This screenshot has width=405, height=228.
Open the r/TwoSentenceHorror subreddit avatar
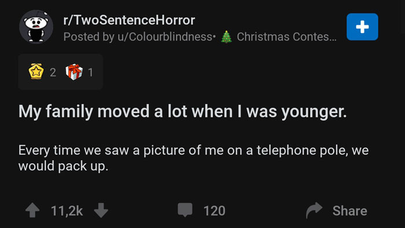click(x=36, y=27)
